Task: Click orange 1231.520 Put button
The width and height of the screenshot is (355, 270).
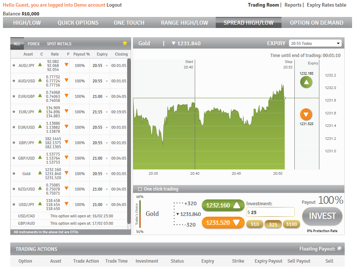Action: [x=223, y=223]
